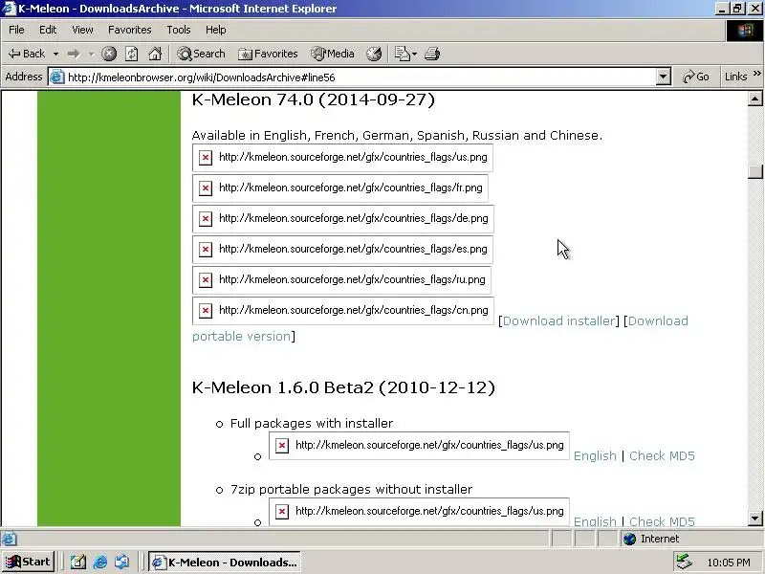765x574 pixels.
Task: Open the Media pane
Action: coord(333,54)
